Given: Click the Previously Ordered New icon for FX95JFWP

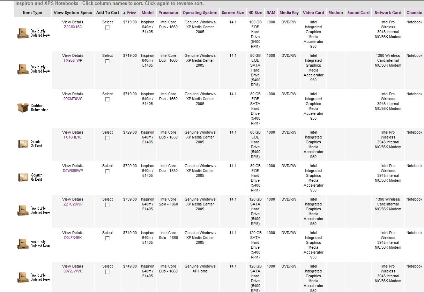Looking at the screenshot, I should (23, 69).
